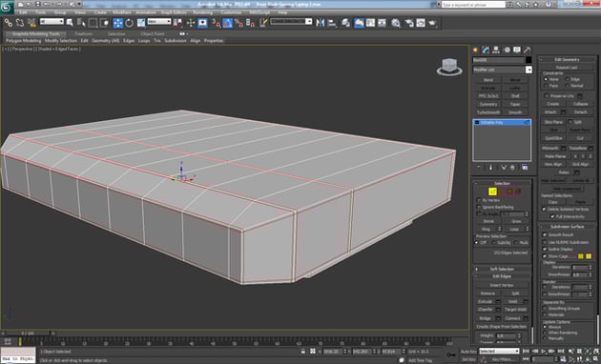Open the Customize menu
The width and height of the screenshot is (601, 364).
[232, 12]
